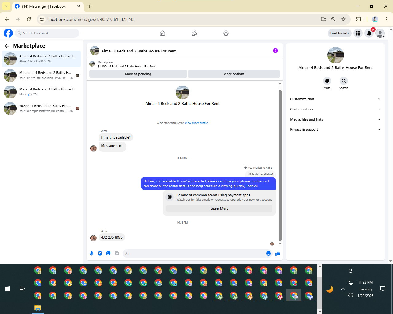This screenshot has width=393, height=314.
Task: Open Suzee's conversation in the list
Action: point(41,108)
